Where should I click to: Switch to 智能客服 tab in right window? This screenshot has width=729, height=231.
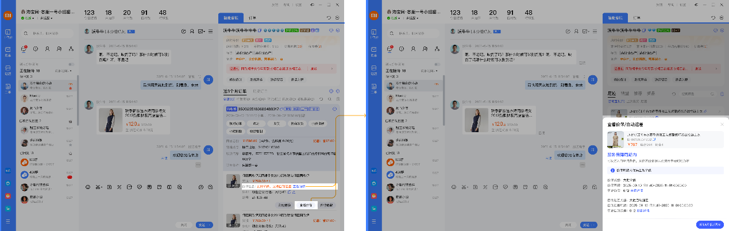click(616, 19)
